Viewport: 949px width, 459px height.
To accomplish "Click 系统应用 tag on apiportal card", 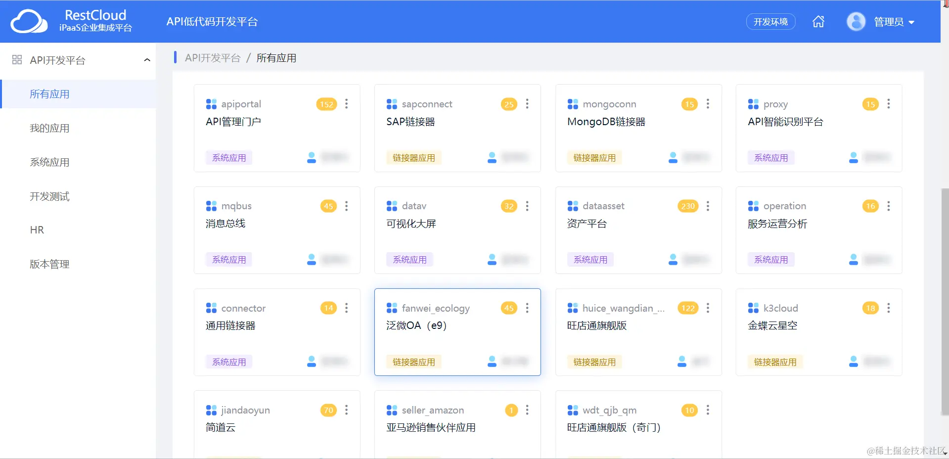I will (x=229, y=158).
